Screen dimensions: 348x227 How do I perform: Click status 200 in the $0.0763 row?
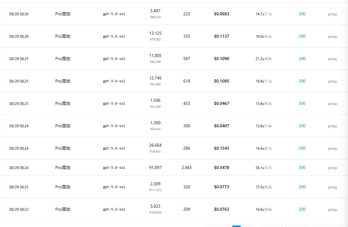(302, 209)
